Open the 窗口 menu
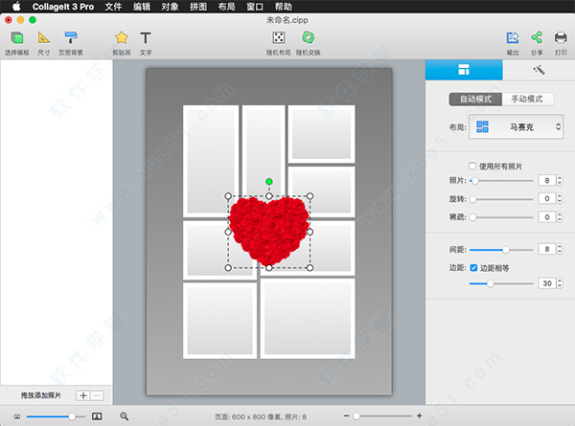 (255, 7)
